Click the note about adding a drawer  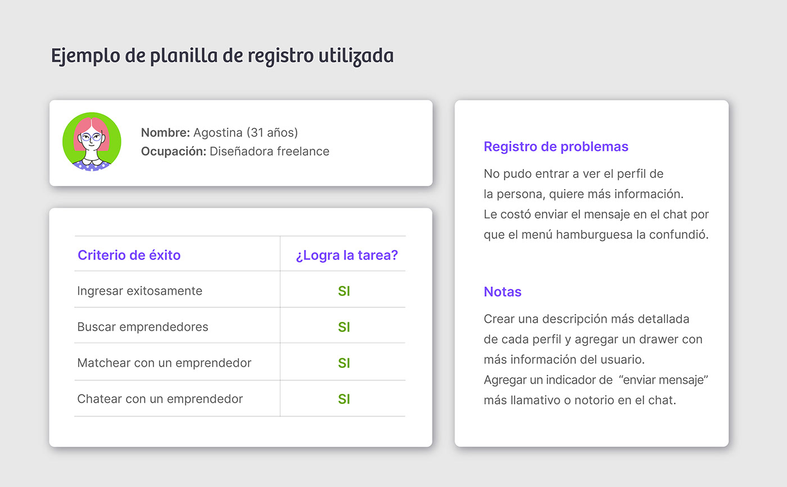[x=593, y=339]
